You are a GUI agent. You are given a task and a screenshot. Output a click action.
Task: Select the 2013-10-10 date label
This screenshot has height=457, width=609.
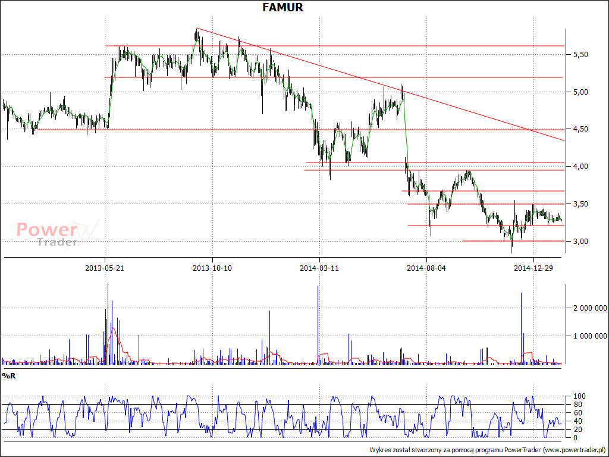click(x=212, y=268)
